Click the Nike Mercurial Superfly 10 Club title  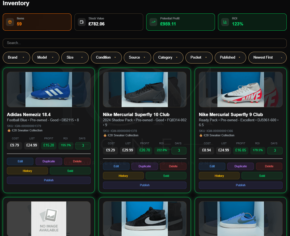click(136, 115)
